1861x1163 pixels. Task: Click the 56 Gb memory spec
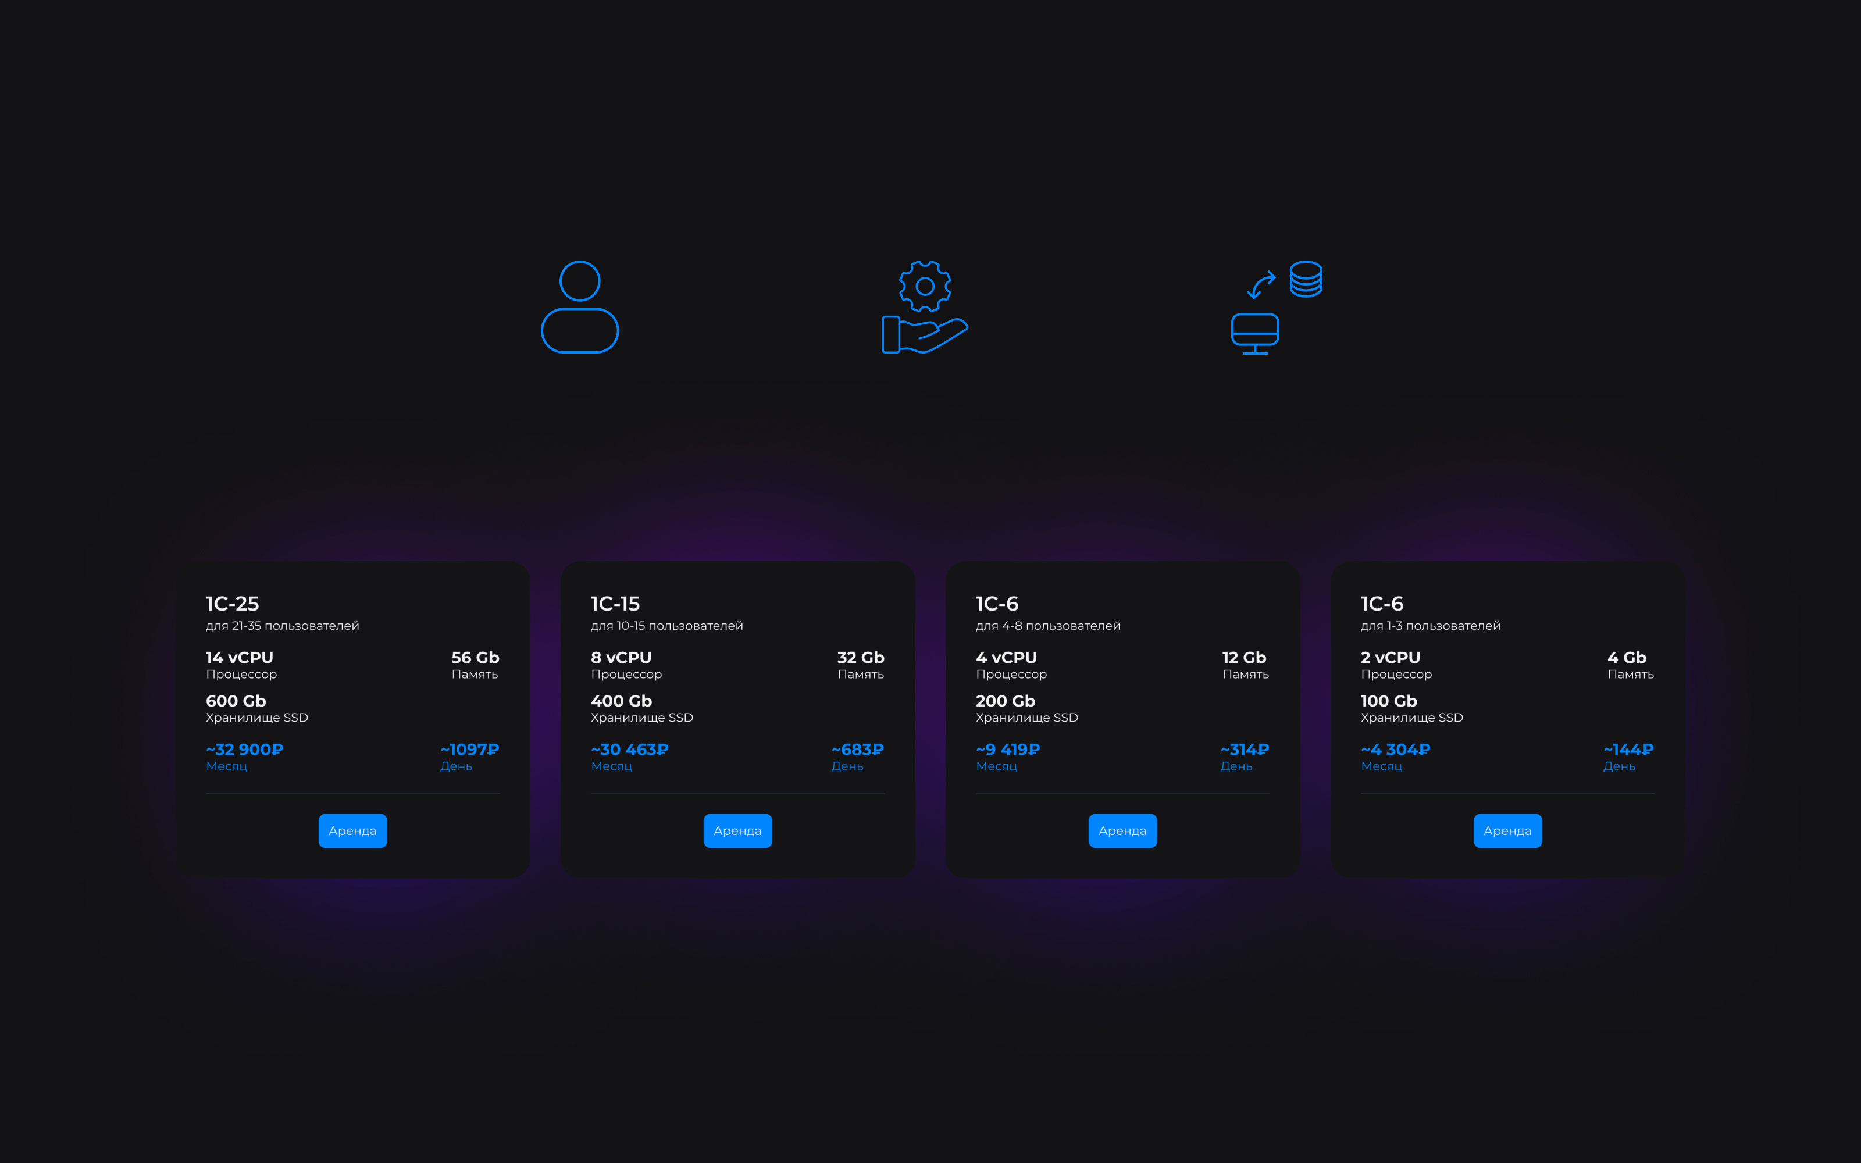tap(475, 658)
